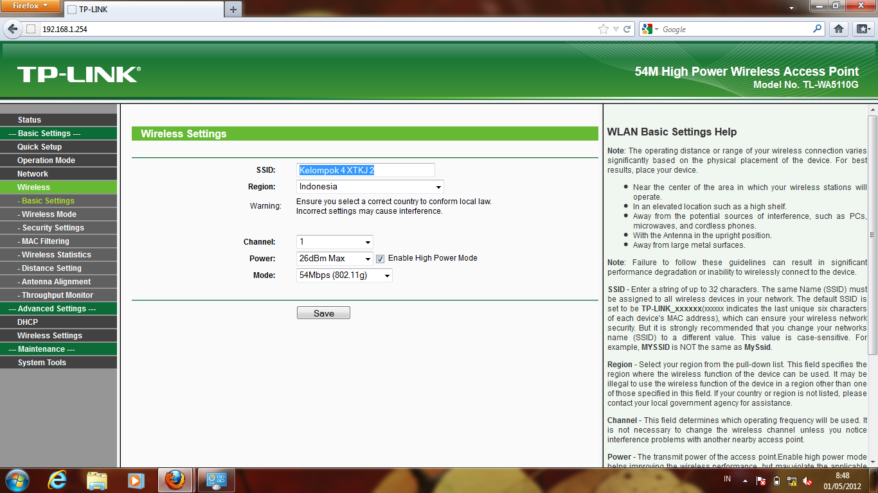878x493 pixels.
Task: Open the Firefox home page icon
Action: click(839, 29)
